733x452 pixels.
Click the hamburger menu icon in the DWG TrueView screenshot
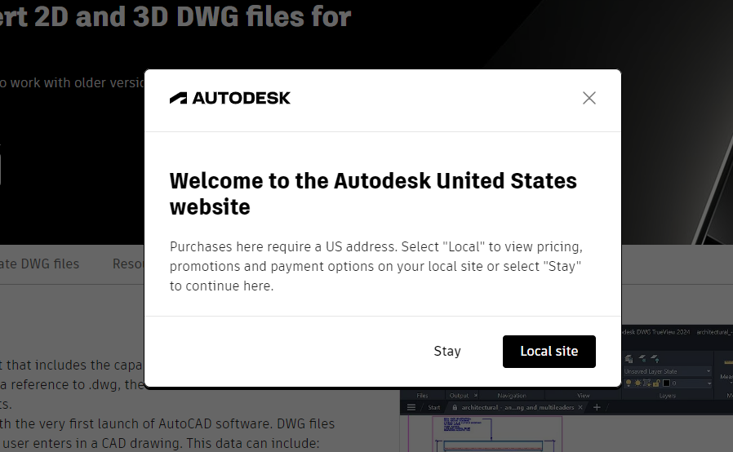pyautogui.click(x=411, y=407)
